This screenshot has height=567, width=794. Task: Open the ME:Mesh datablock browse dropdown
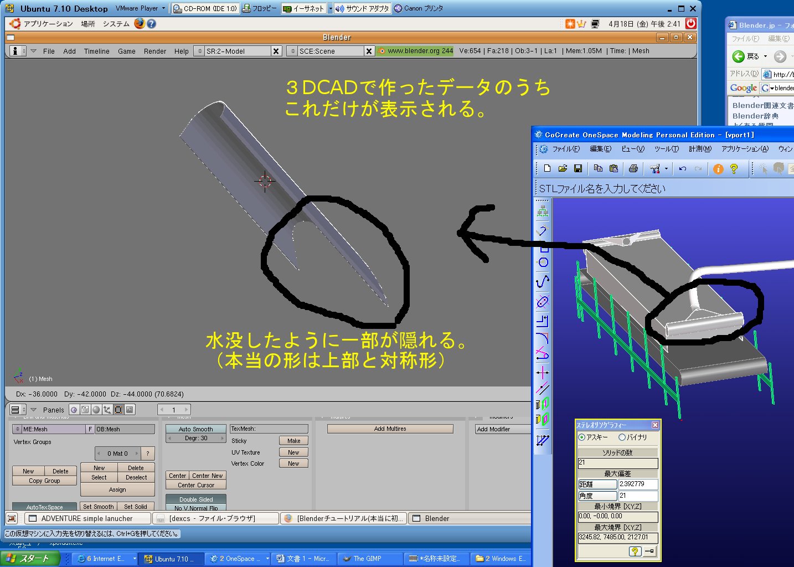click(x=17, y=429)
